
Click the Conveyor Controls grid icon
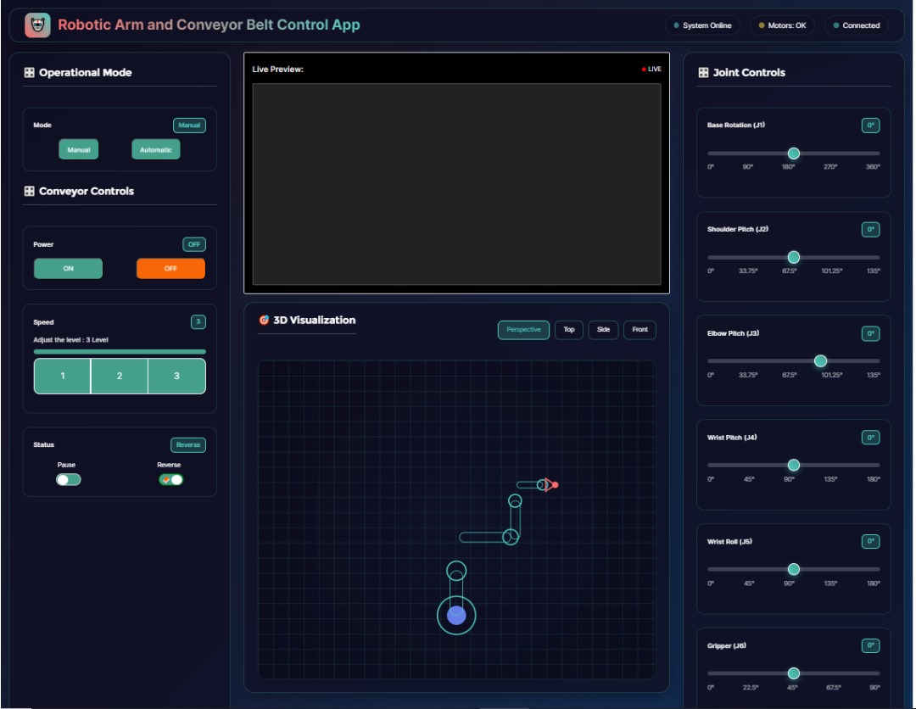[x=29, y=192]
